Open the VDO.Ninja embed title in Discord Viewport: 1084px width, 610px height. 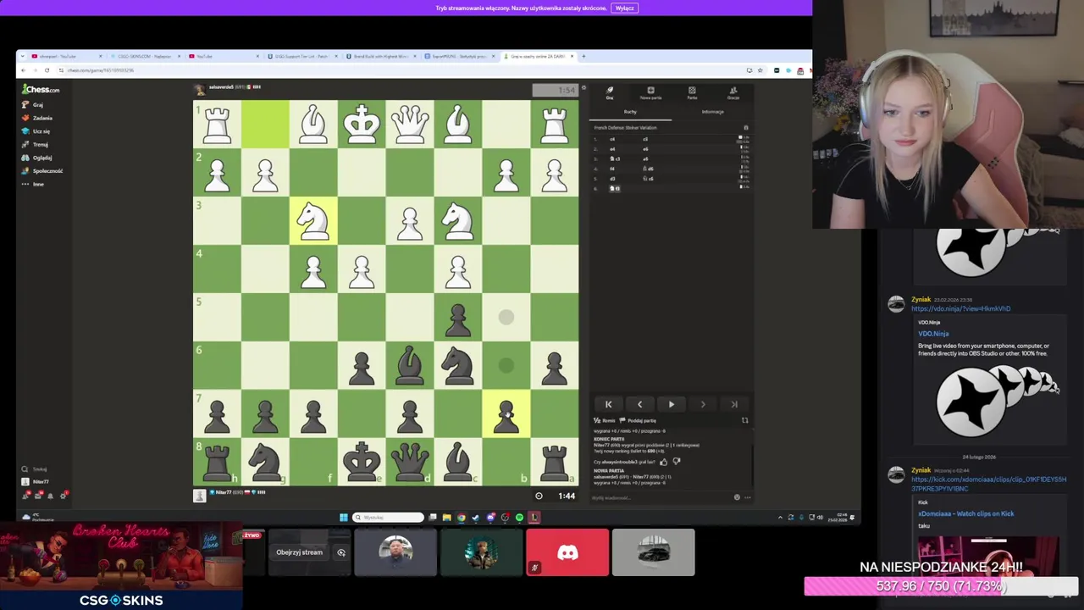pos(933,334)
